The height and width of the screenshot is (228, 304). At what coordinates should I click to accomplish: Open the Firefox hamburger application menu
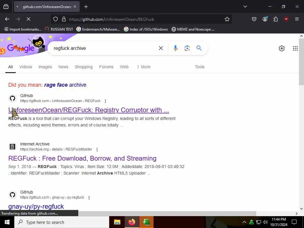(297, 19)
